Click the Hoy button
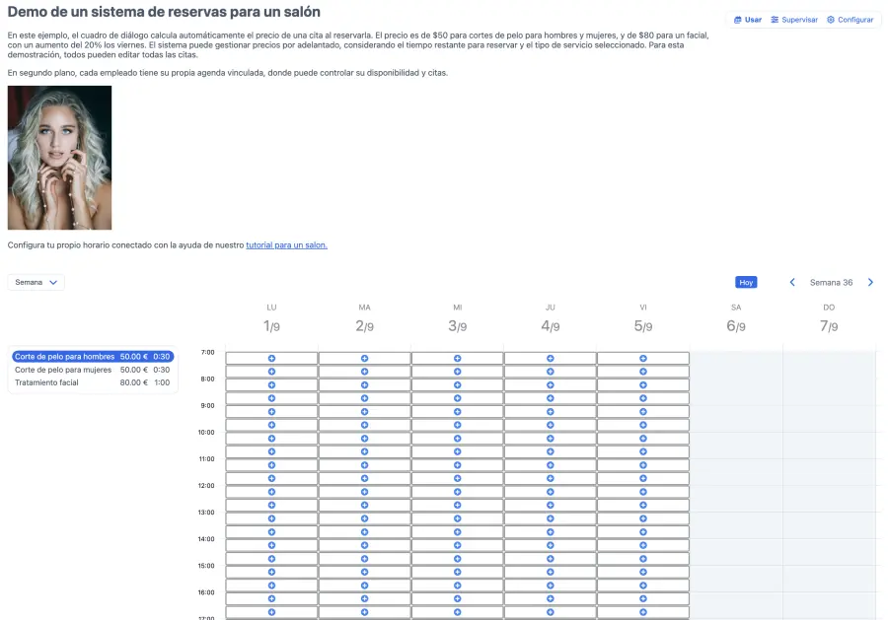888x620 pixels. [746, 282]
